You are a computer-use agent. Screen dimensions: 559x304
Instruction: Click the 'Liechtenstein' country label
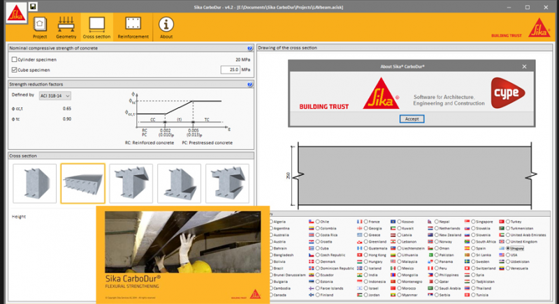click(x=413, y=248)
